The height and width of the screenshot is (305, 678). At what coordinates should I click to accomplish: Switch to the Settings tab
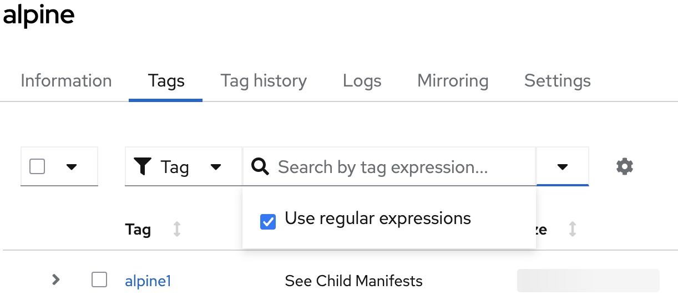coord(557,81)
